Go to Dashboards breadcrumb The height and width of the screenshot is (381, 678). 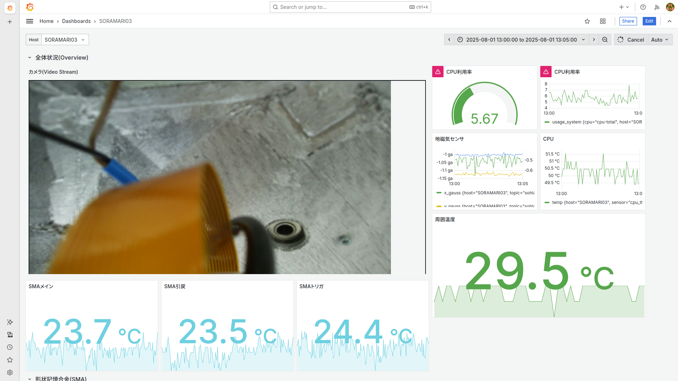click(76, 21)
